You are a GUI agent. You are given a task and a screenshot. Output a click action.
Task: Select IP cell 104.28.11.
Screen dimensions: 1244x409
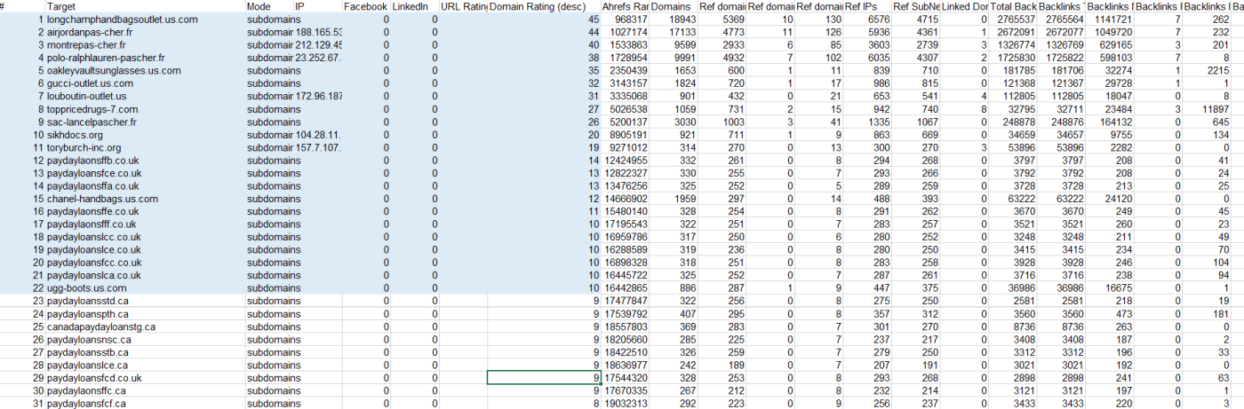(x=319, y=135)
